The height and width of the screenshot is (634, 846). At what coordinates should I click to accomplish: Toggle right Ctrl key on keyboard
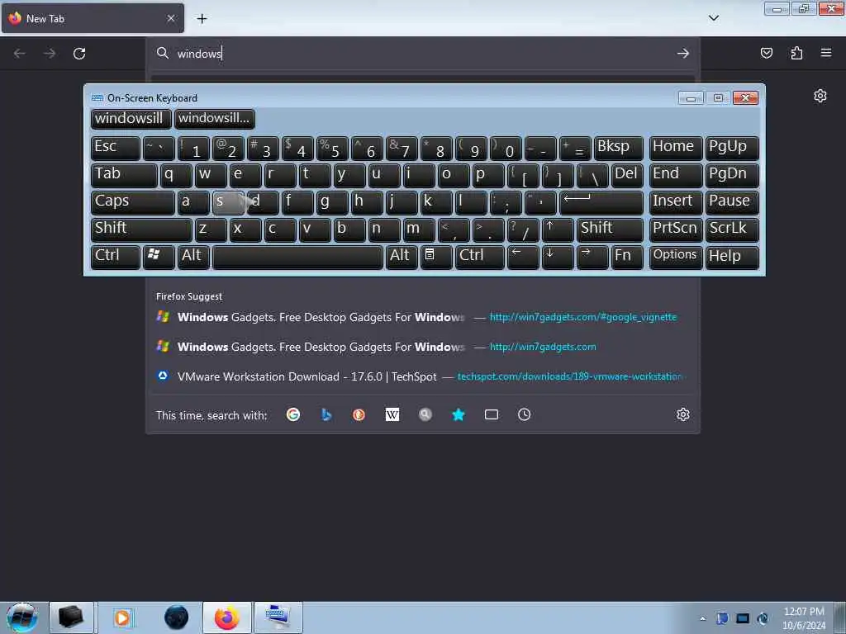[x=480, y=258]
